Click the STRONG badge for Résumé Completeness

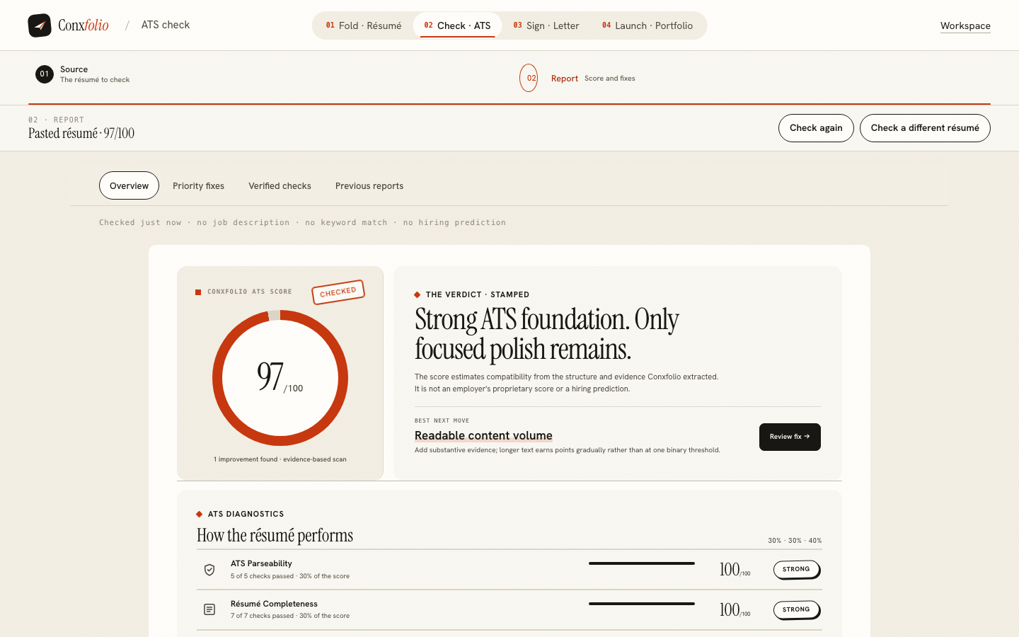coord(797,610)
